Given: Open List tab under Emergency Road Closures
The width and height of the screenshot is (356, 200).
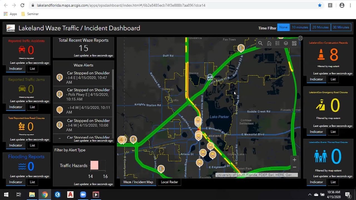Looking at the screenshot, I should click(x=333, y=132).
